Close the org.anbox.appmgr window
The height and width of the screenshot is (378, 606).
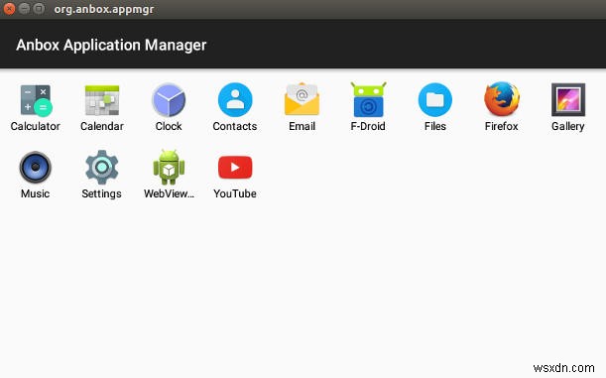[x=9, y=9]
